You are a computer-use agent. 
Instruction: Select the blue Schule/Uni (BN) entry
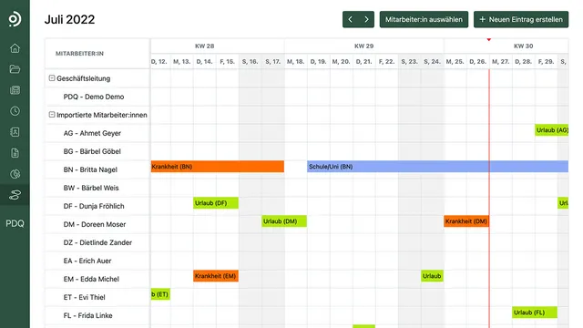[437, 167]
